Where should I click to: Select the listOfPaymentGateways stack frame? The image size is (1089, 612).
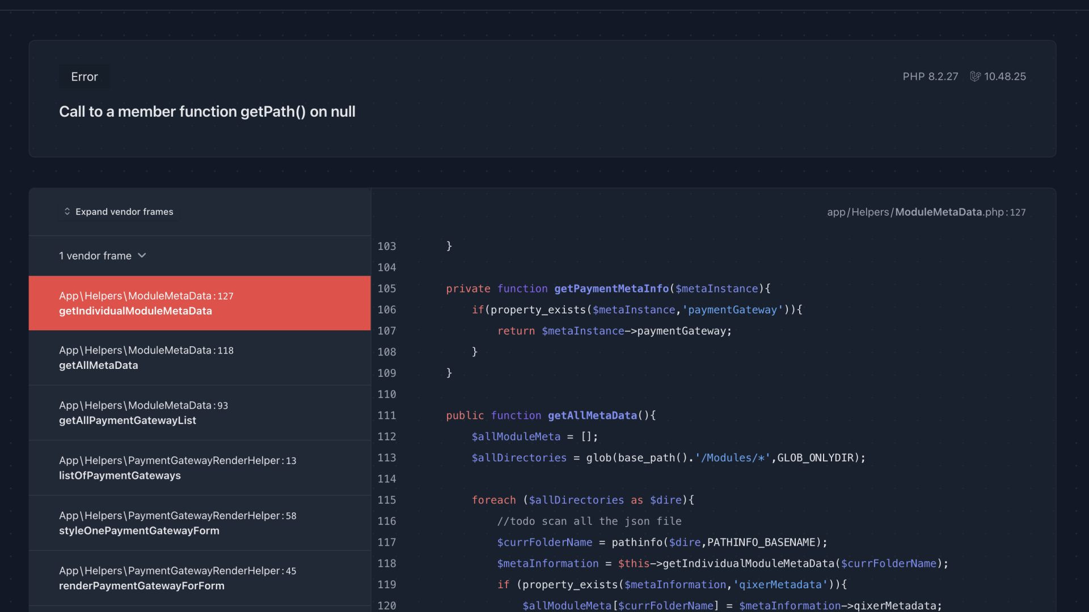[x=200, y=467]
